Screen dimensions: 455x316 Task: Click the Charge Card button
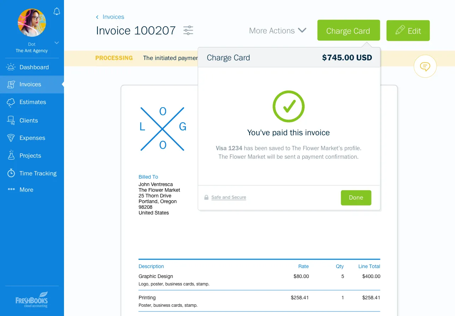(x=348, y=31)
